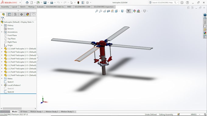This screenshot has width=207, height=116.
Task: Click the Edit Appearance color ball icon
Action: coord(134,11)
